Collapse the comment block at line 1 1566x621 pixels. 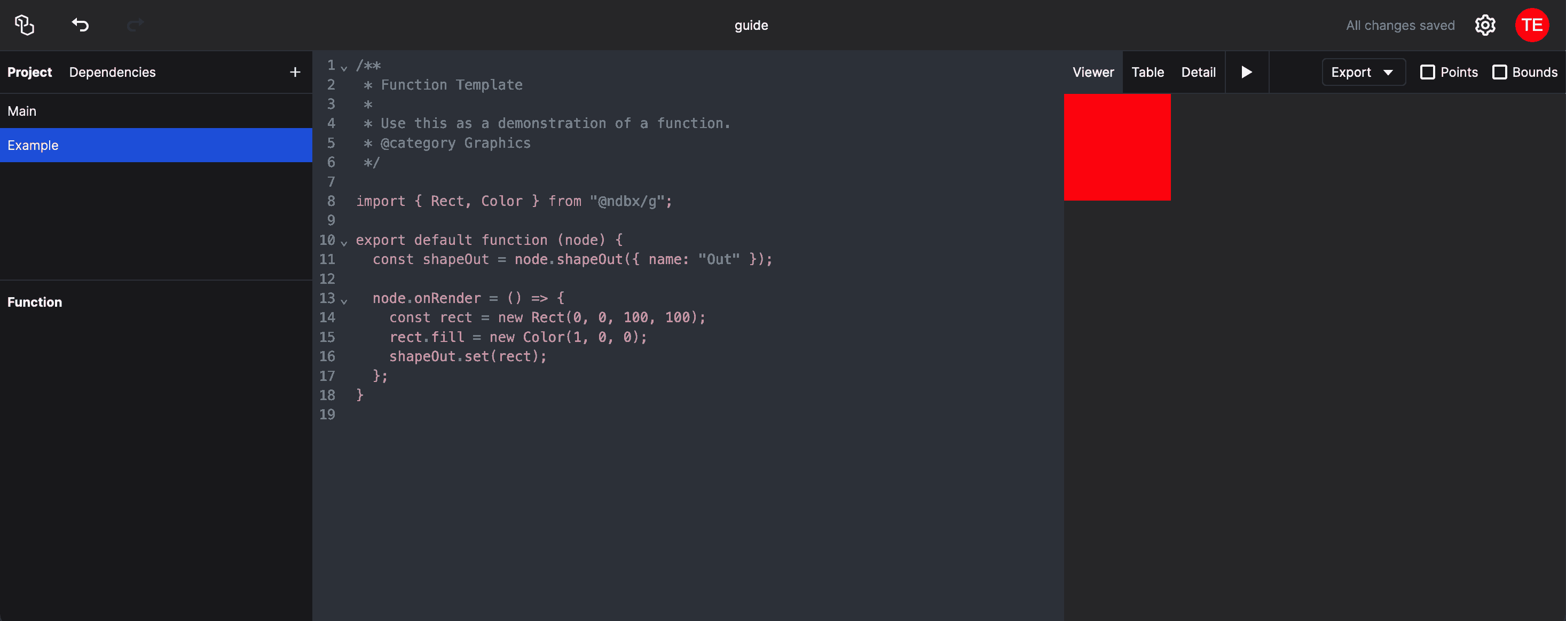click(x=344, y=68)
